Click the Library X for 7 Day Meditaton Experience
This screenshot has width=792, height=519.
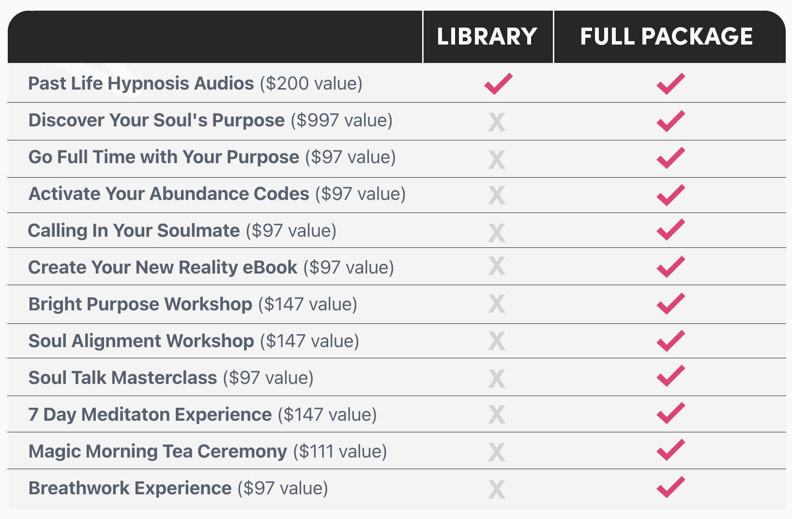(497, 415)
